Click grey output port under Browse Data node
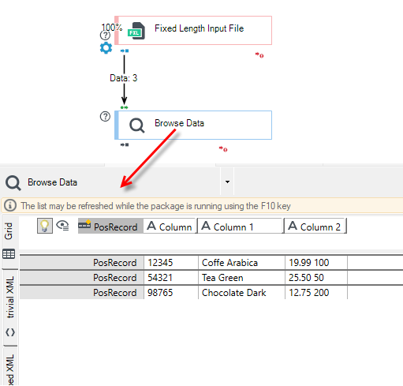403x386 pixels. coord(125,144)
